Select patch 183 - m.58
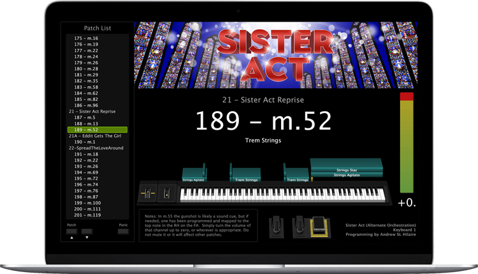 [x=86, y=87]
